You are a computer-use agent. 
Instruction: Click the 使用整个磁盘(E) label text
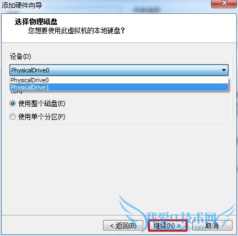[x=42, y=103]
